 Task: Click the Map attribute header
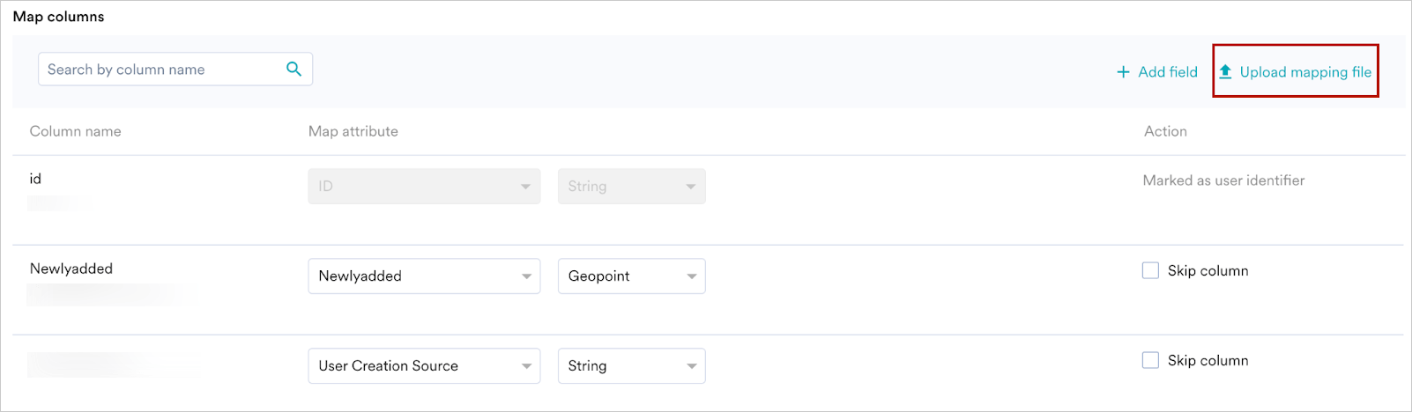point(353,131)
